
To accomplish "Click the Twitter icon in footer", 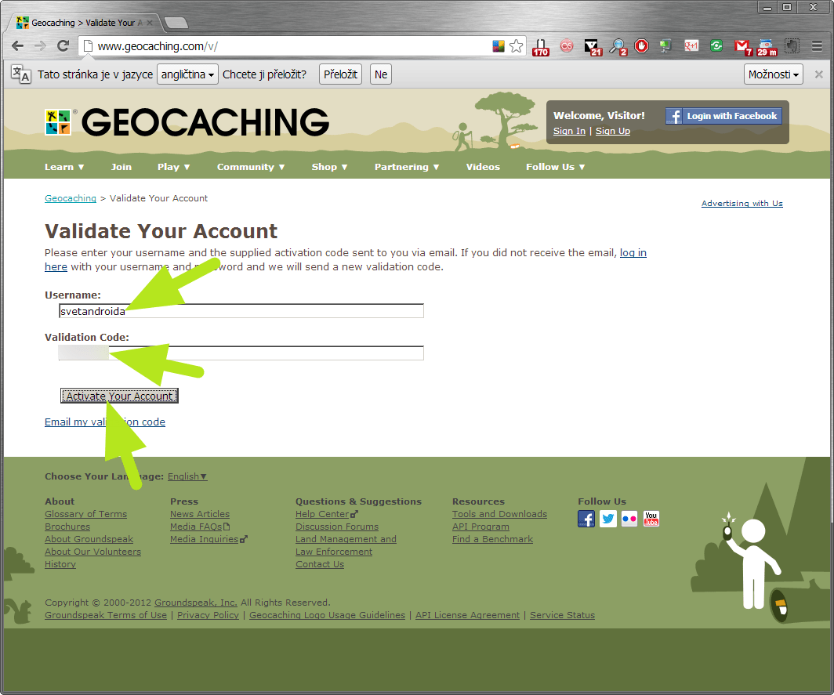I will (608, 519).
